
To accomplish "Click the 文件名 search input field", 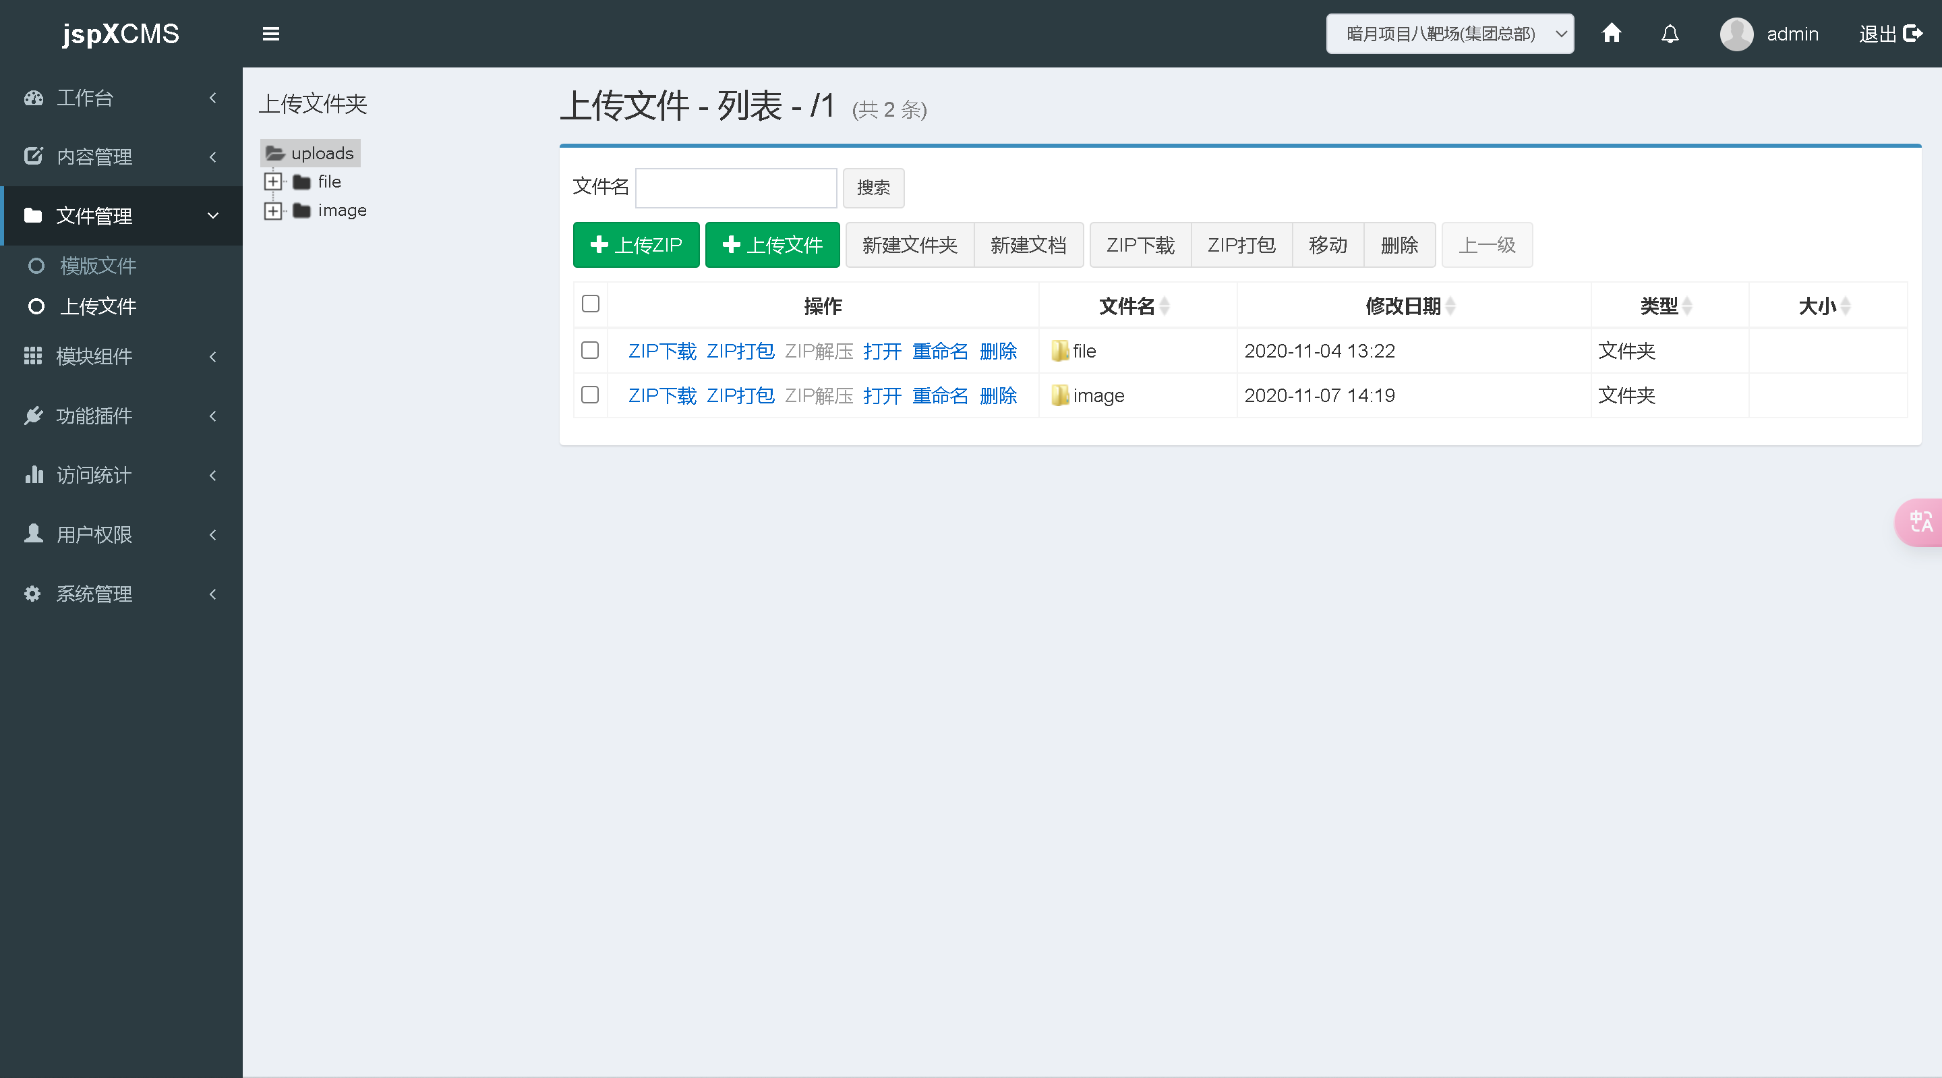I will pos(736,187).
